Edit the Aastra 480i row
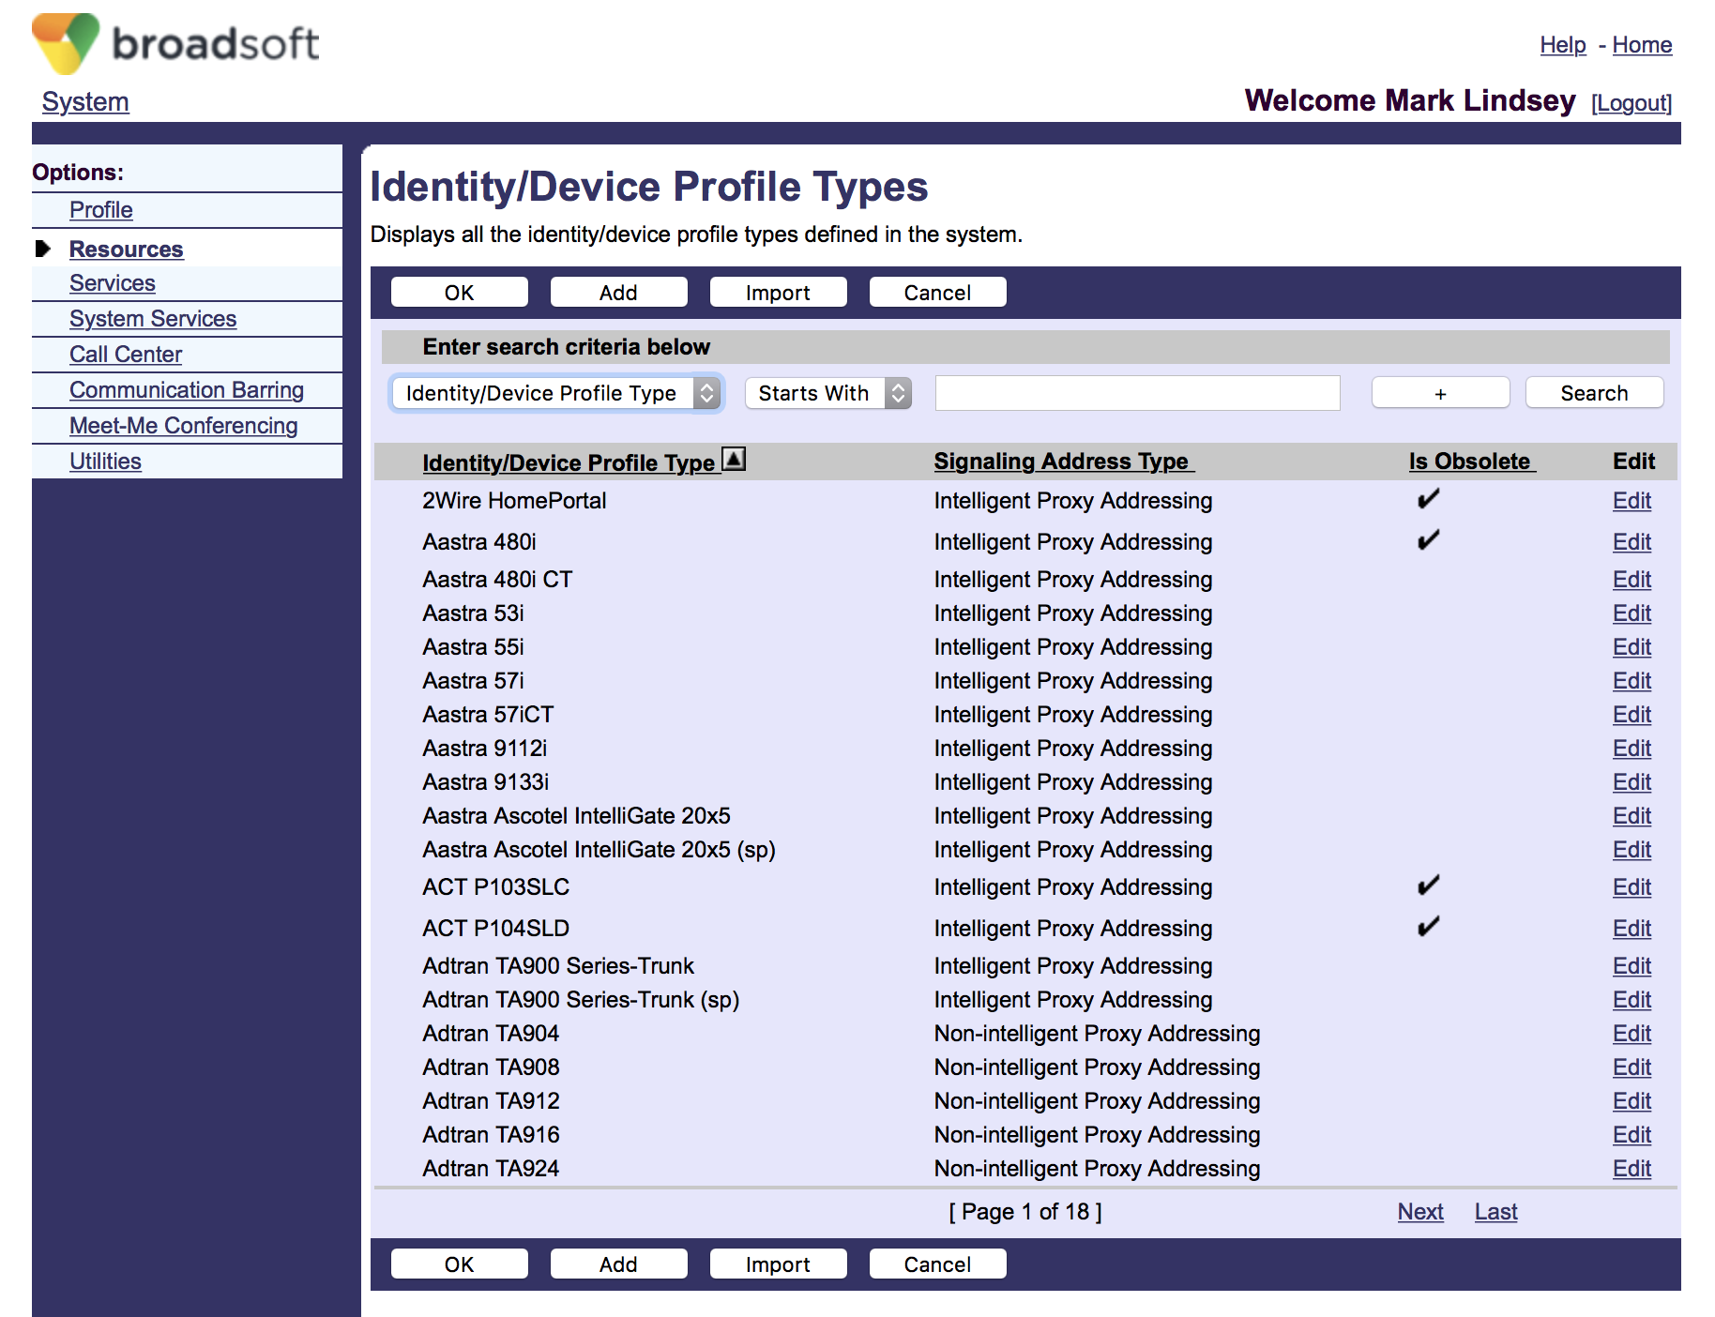The width and height of the screenshot is (1715, 1317). coord(1632,542)
